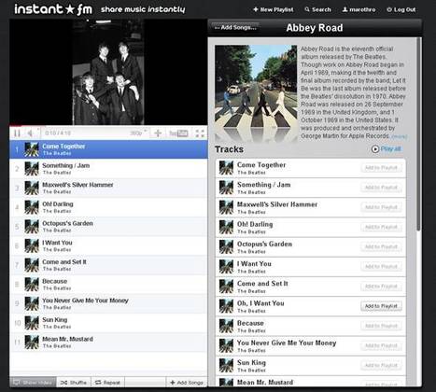Select playlist row 5 Octopus's Garden
This screenshot has height=392, width=436.
click(108, 227)
